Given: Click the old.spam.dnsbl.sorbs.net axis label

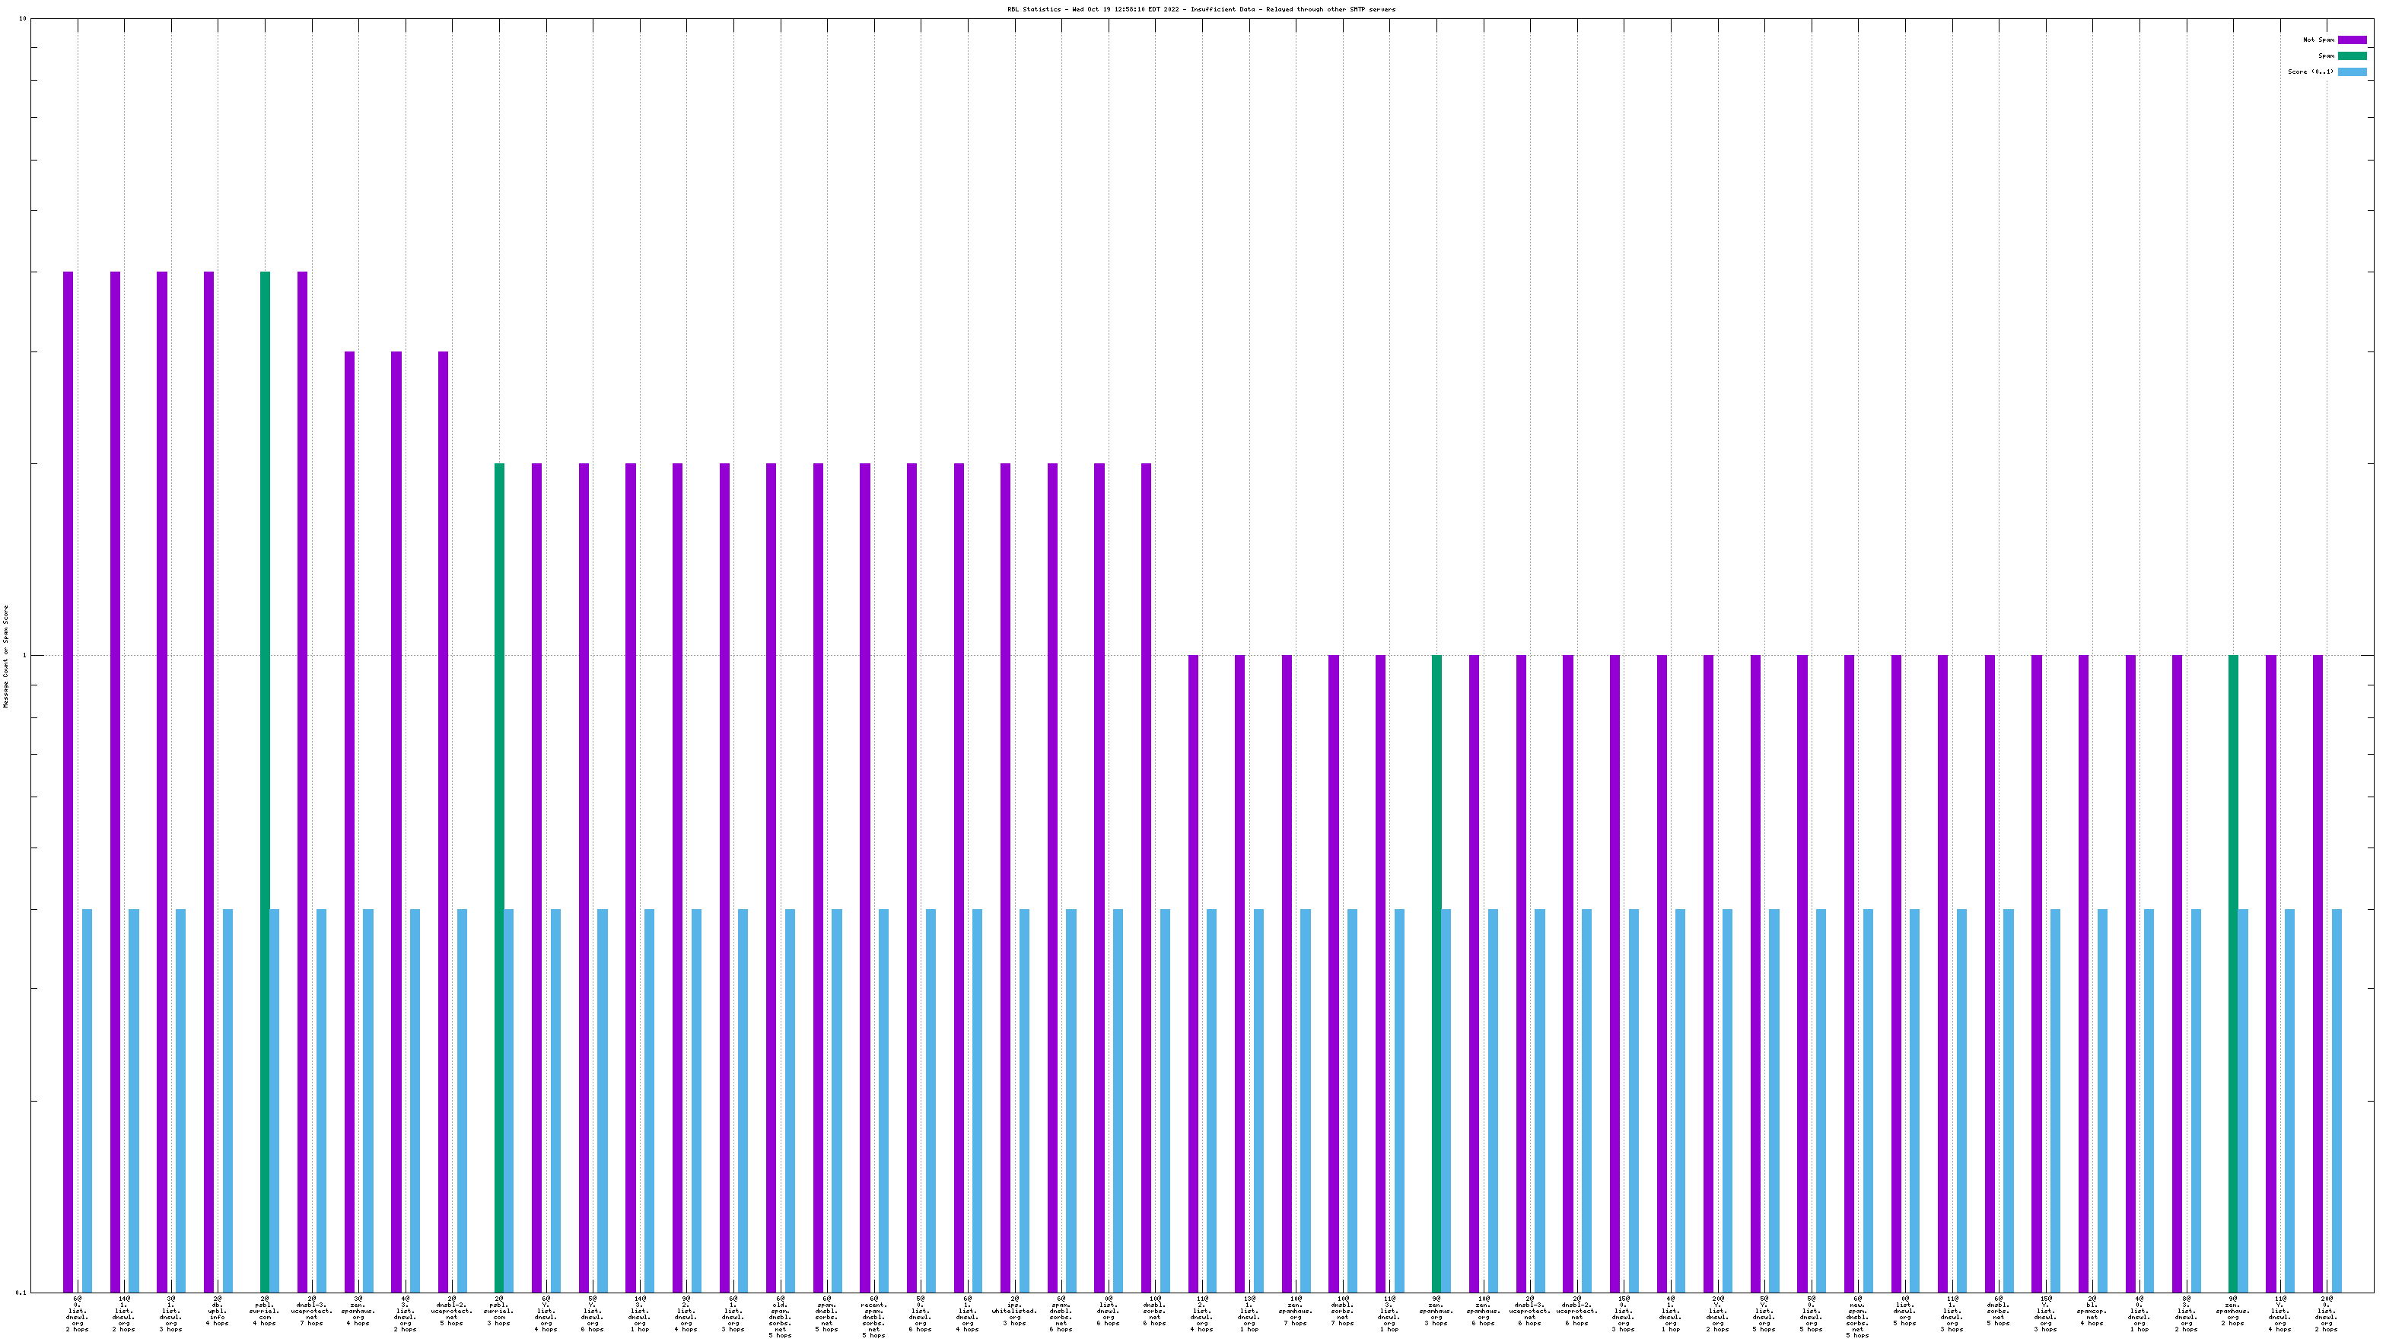Looking at the screenshot, I should click(x=780, y=1318).
